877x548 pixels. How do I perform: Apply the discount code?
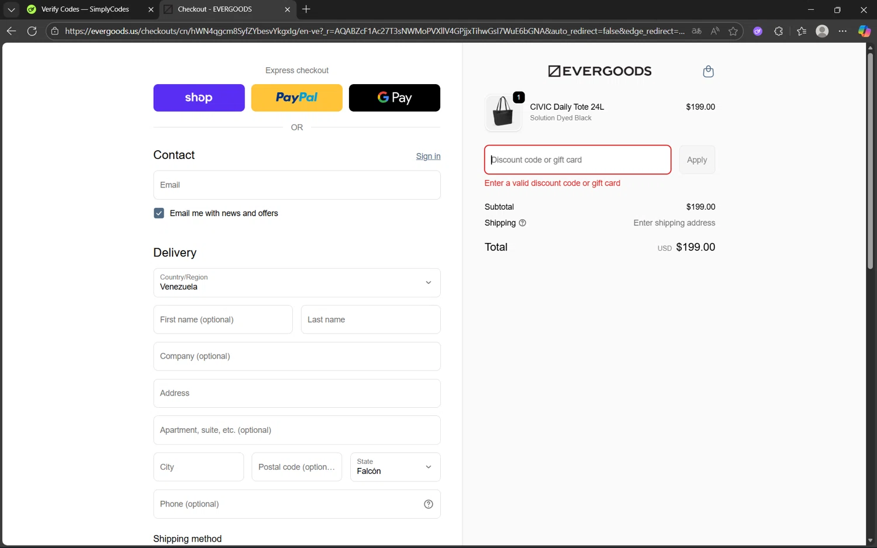pos(697,159)
